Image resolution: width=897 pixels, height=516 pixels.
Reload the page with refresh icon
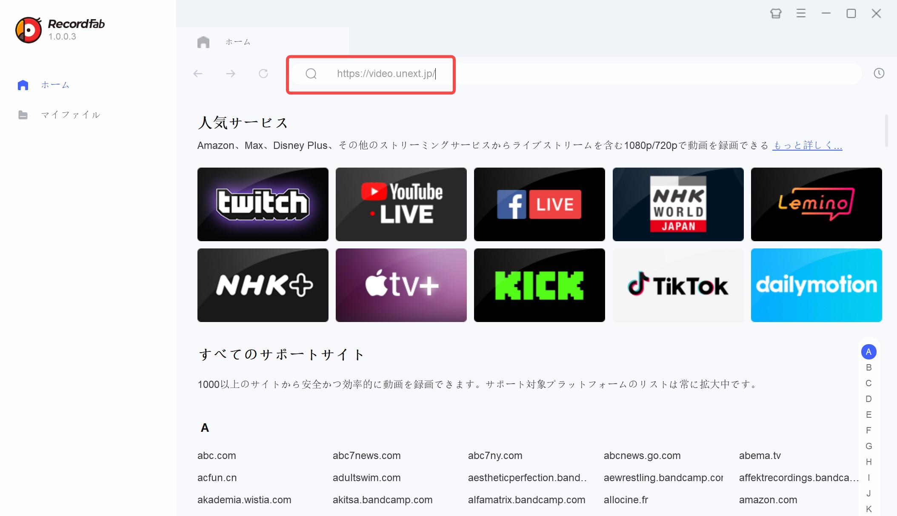pyautogui.click(x=263, y=74)
